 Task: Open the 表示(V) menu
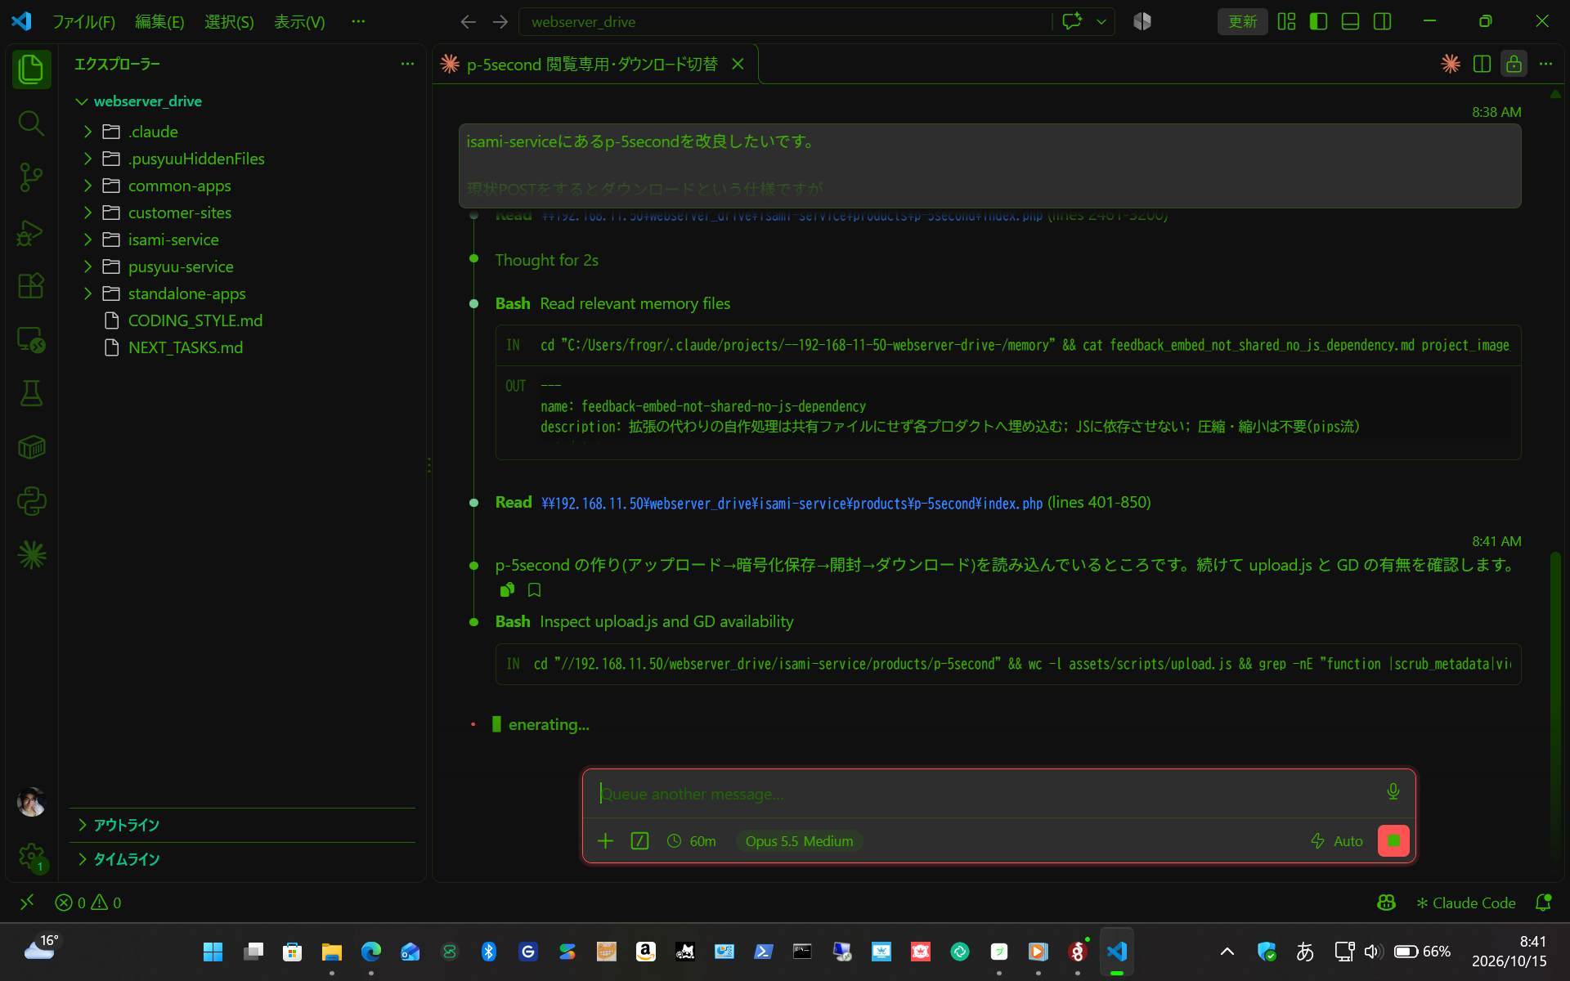[x=299, y=22]
